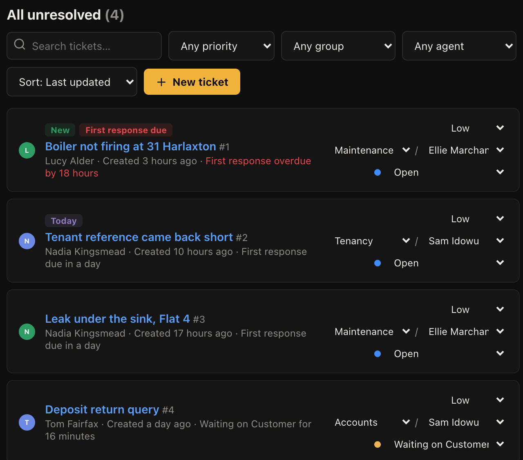Open the Sort: Last updated dropdown
Screen dimensions: 523x460
click(x=72, y=82)
